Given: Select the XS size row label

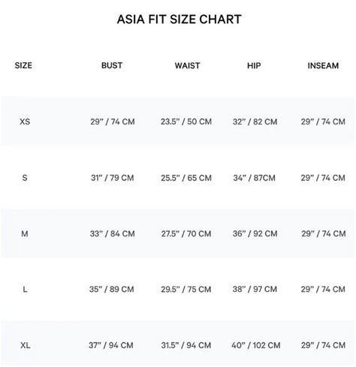Looking at the screenshot, I should (x=25, y=122).
